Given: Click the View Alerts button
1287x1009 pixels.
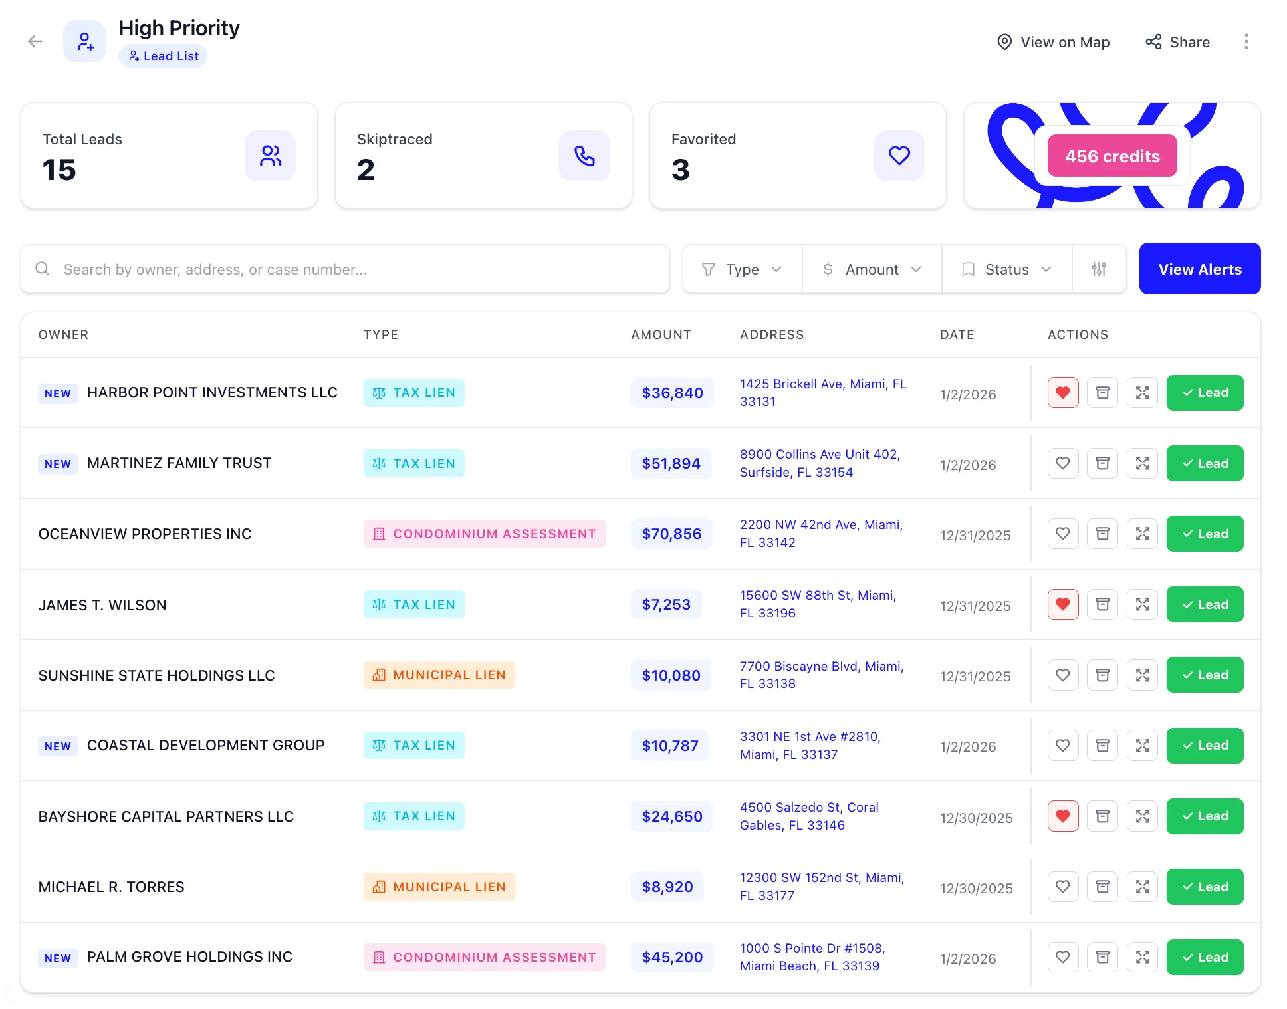Looking at the screenshot, I should [x=1199, y=269].
